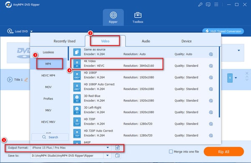251x163 pixels.
Task: Open settings gear for Same as source
Action: [x=211, y=54]
